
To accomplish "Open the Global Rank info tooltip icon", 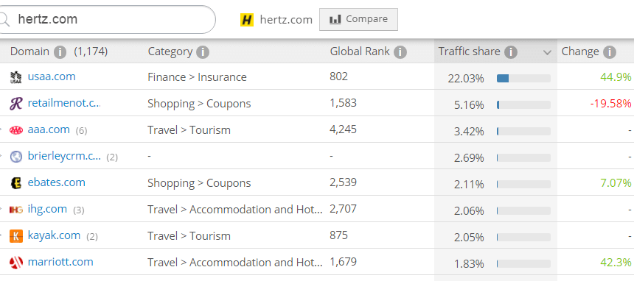I will [400, 52].
